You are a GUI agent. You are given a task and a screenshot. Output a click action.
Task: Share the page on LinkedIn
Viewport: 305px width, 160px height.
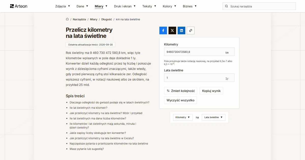tap(181, 30)
